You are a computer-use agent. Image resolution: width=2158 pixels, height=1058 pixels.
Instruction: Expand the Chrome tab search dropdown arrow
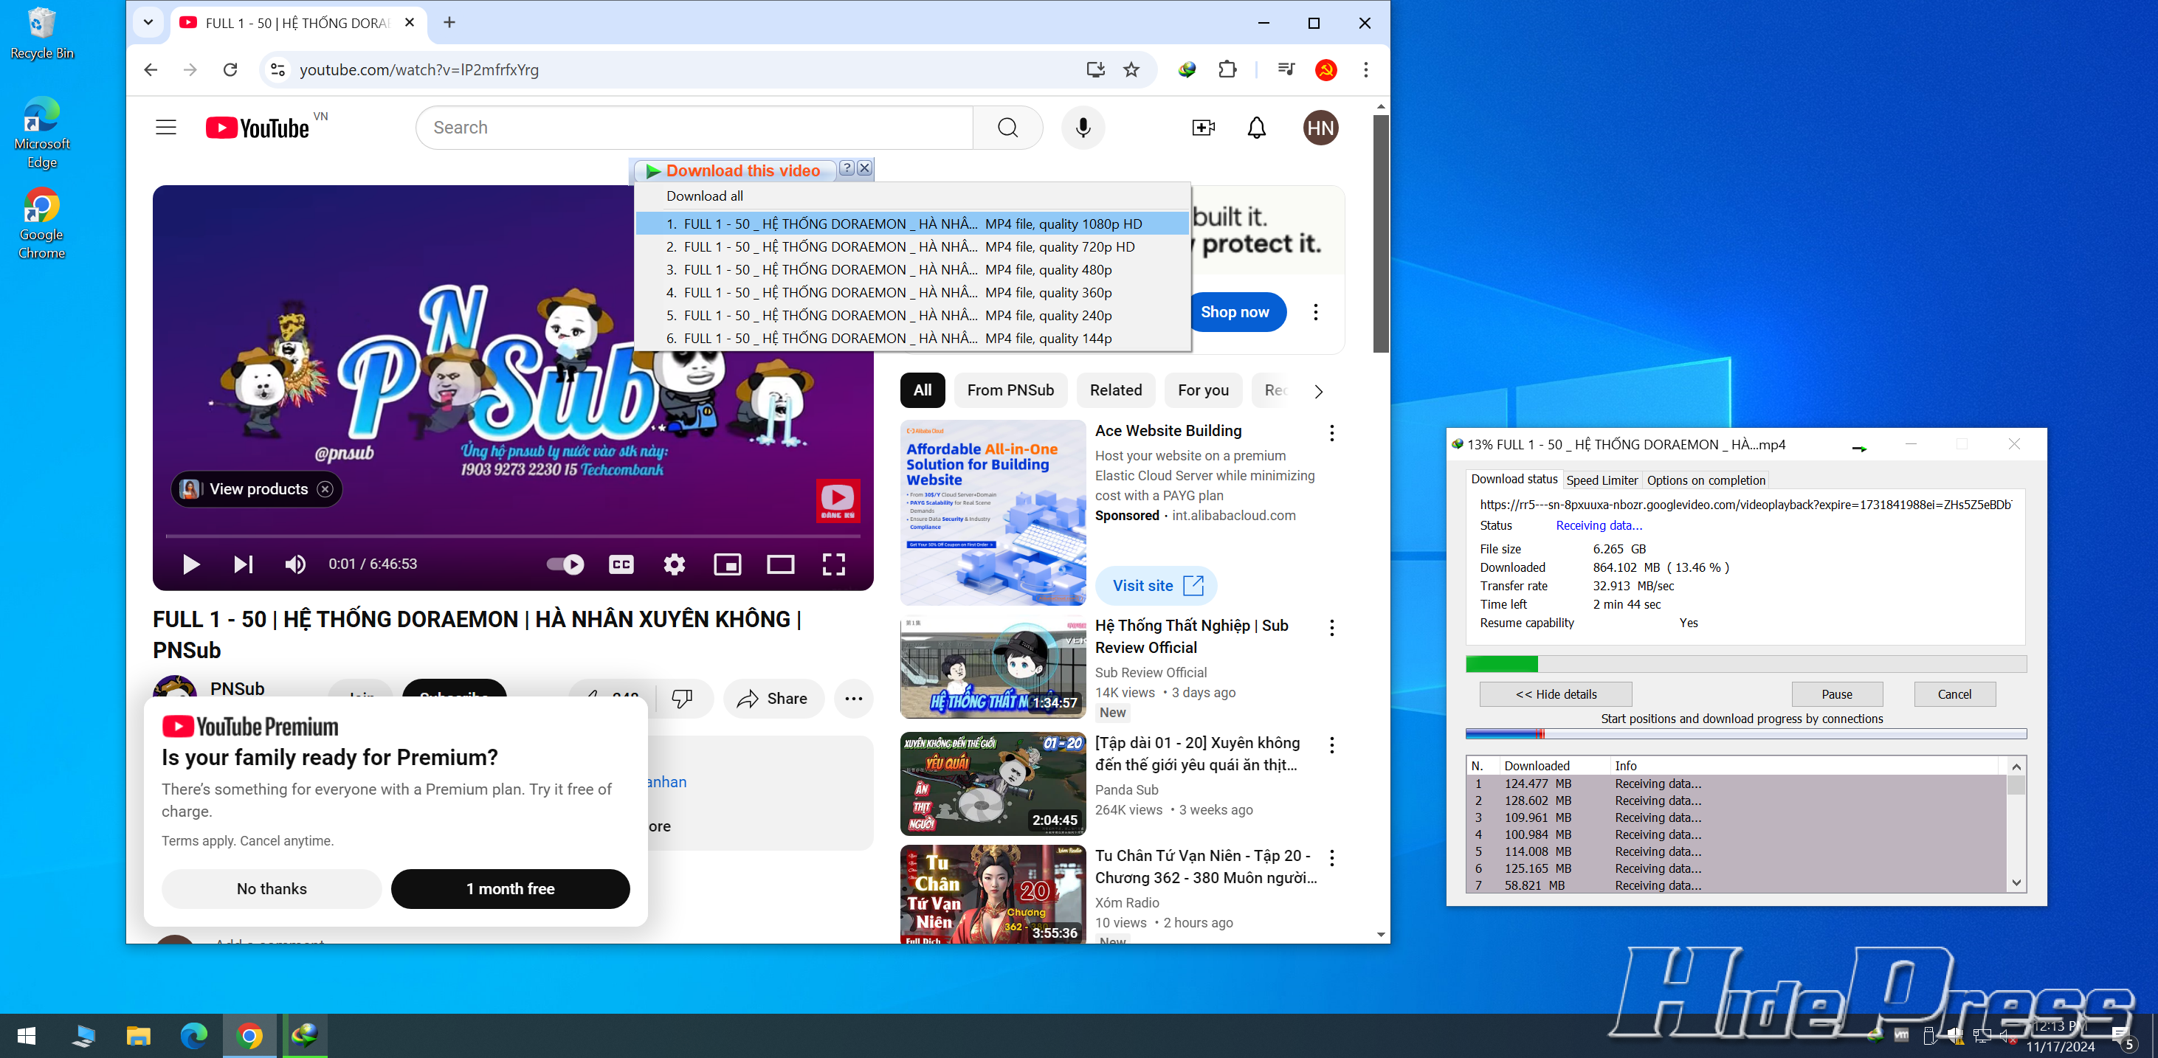[x=148, y=23]
